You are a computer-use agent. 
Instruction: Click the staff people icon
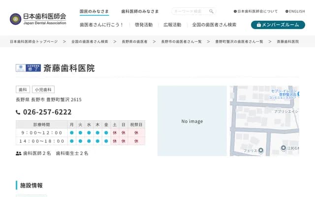[18, 154]
